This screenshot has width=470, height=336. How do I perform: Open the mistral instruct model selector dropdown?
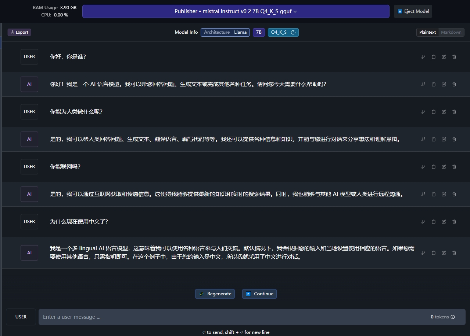point(236,11)
